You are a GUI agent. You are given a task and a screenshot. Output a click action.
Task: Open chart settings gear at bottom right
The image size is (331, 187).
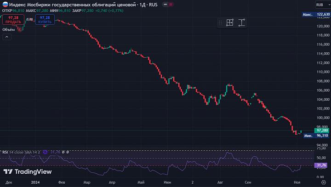point(323,182)
